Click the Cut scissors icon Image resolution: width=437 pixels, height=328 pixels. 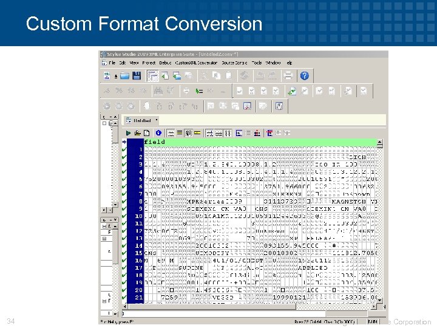pos(205,75)
